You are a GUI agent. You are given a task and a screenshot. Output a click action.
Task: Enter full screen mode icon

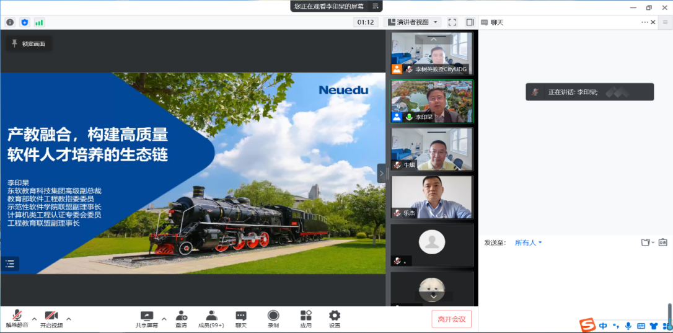[452, 22]
